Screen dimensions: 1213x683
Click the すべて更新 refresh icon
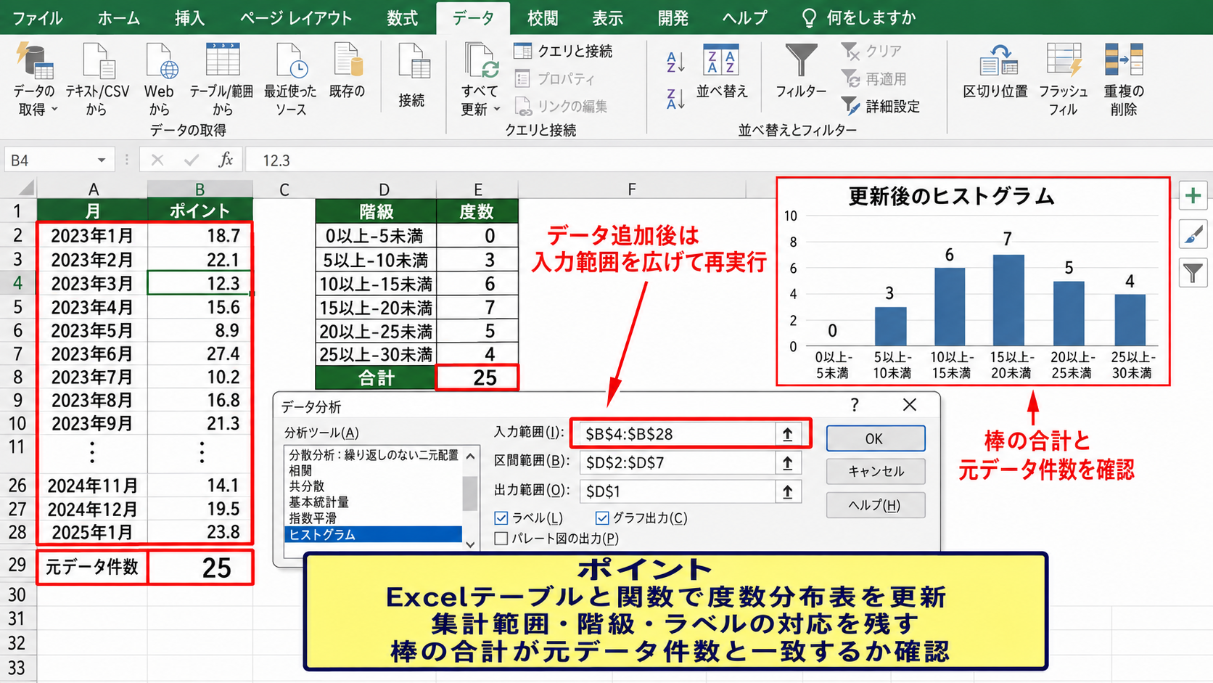[480, 61]
